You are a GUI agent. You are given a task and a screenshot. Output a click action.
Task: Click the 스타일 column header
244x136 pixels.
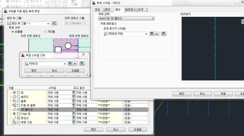point(59,88)
